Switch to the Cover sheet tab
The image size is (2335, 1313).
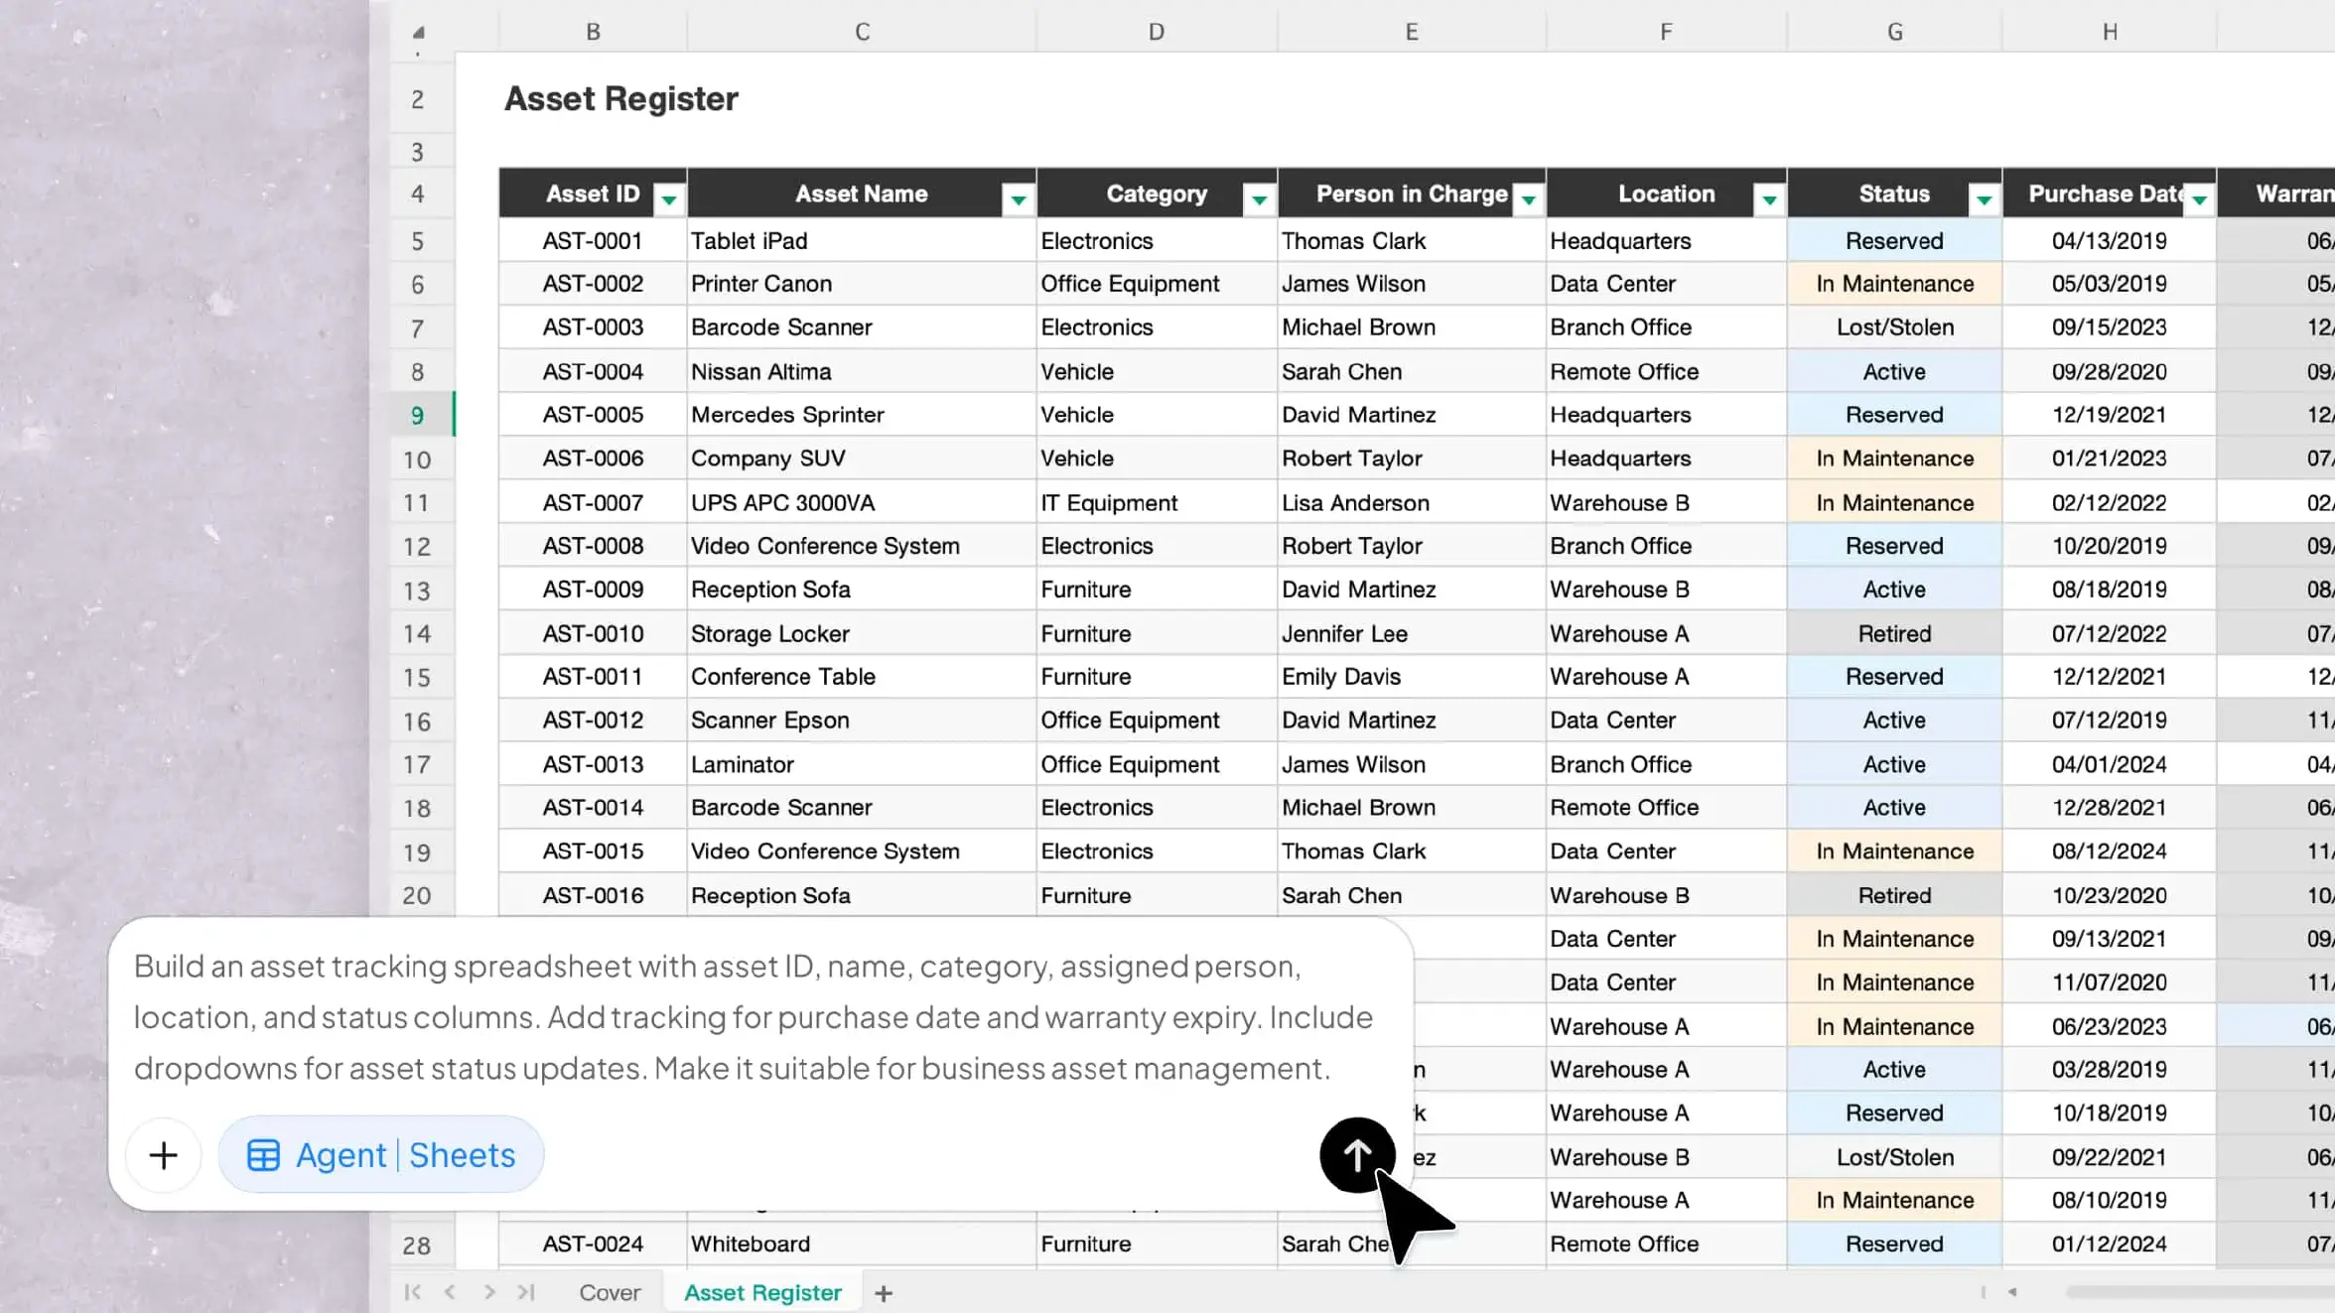(x=610, y=1292)
